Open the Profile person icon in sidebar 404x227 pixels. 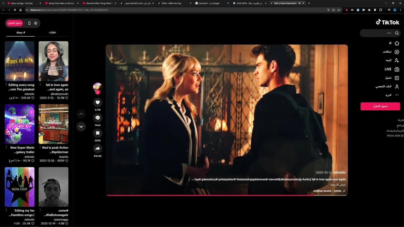click(x=397, y=86)
